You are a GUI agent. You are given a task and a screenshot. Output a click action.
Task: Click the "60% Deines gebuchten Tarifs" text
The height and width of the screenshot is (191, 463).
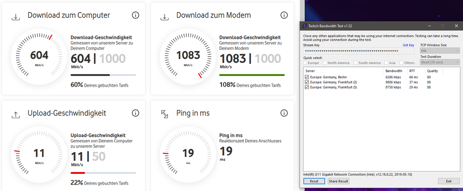click(100, 85)
